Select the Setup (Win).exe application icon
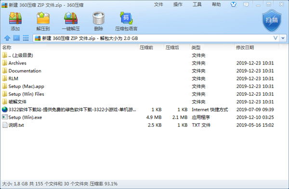 (x=5, y=117)
